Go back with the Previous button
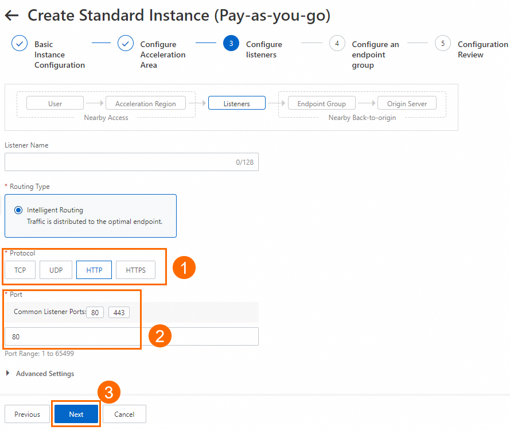This screenshot has width=510, height=430. [x=27, y=414]
